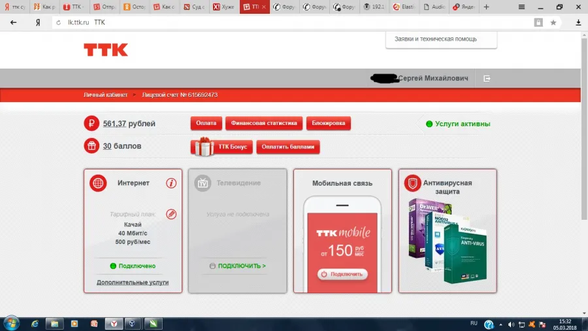Click the shield icon of Антивирусная защита
Image resolution: width=588 pixels, height=331 pixels.
coord(412,183)
